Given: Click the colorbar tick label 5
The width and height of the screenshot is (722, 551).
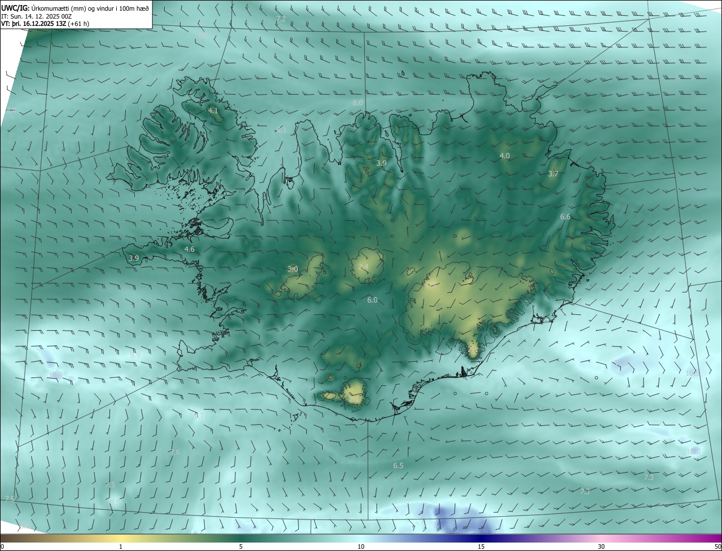Looking at the screenshot, I should click(241, 546).
